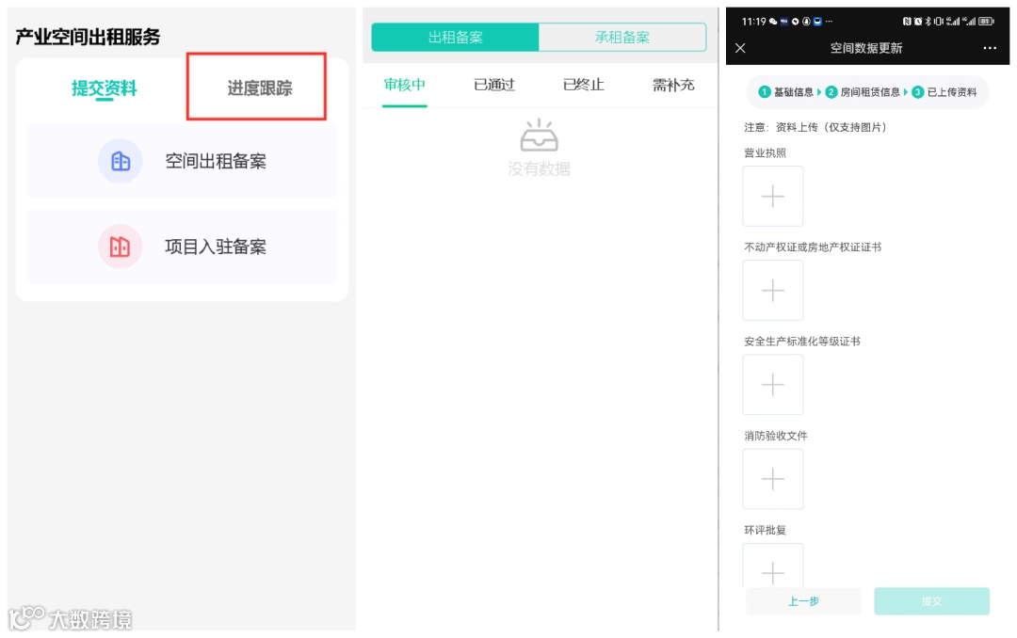Show the 已终止 list

tap(584, 85)
